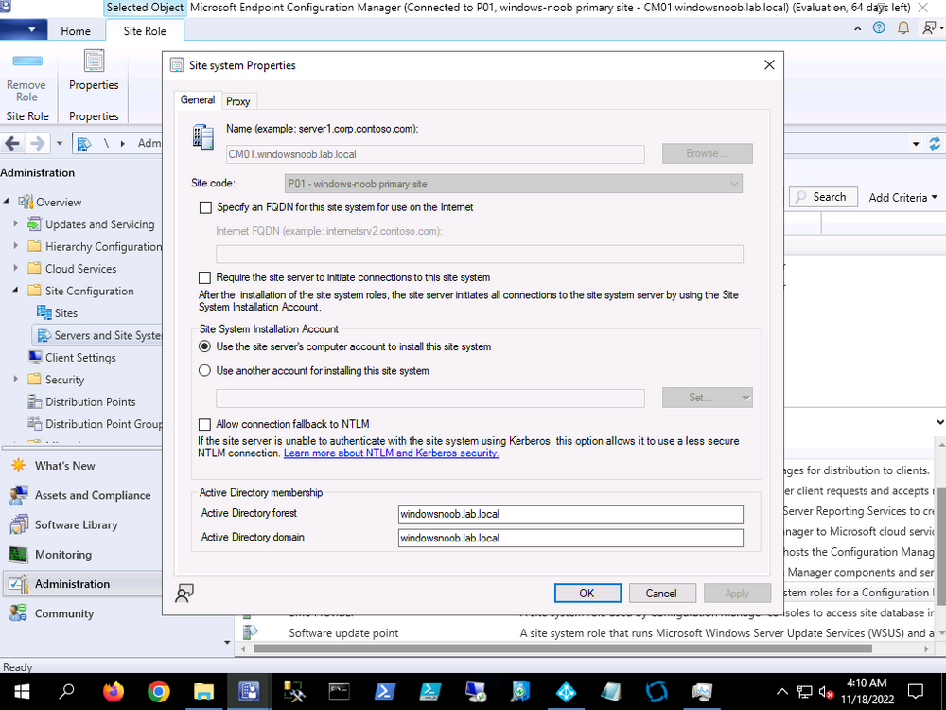
Task: Switch to the Proxy tab
Action: click(x=238, y=101)
